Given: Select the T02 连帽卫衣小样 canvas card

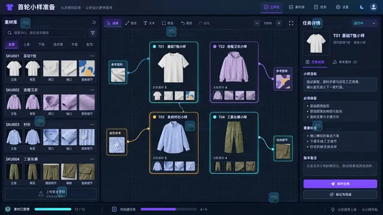Looking at the screenshot, I should point(234,72).
